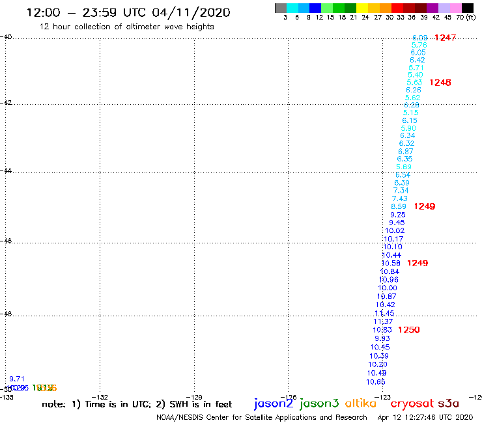Screen dimensions: 482x423
Task: Click the 12:00 – 23:59 UTC 04/11/2020 title
Action: point(128,12)
